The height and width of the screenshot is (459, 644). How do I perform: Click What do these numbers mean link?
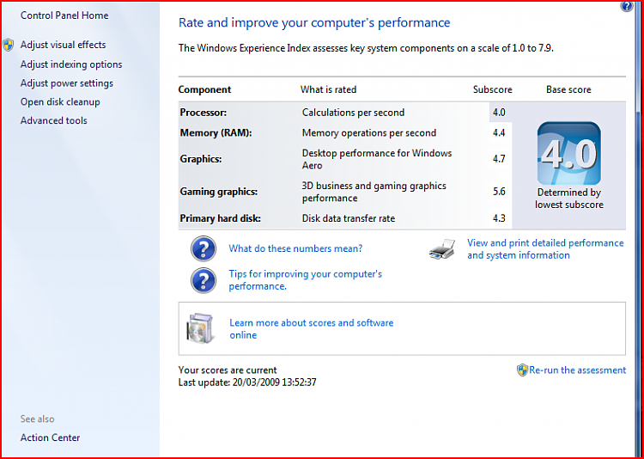tap(295, 248)
